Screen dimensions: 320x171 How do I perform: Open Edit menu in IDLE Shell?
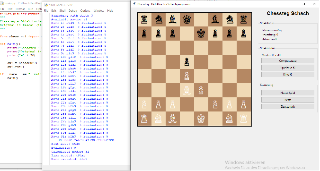54,10
